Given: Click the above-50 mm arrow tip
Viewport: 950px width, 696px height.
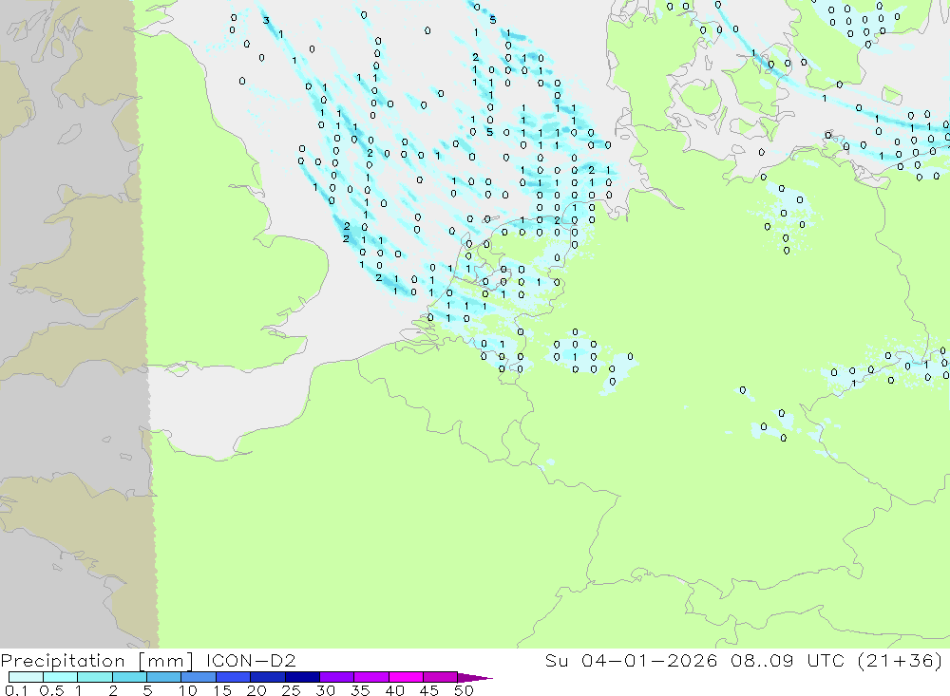Looking at the screenshot, I should 475,678.
